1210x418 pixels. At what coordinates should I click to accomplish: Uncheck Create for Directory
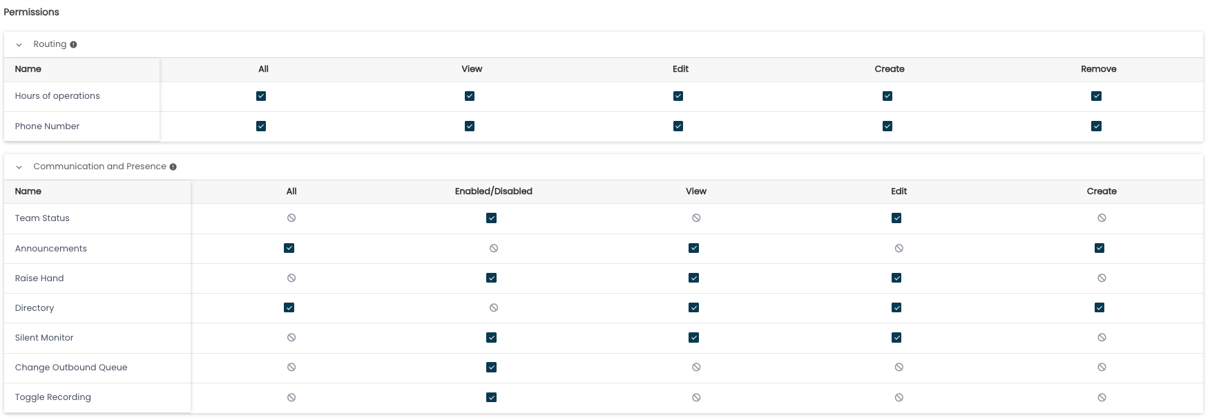coord(1099,307)
